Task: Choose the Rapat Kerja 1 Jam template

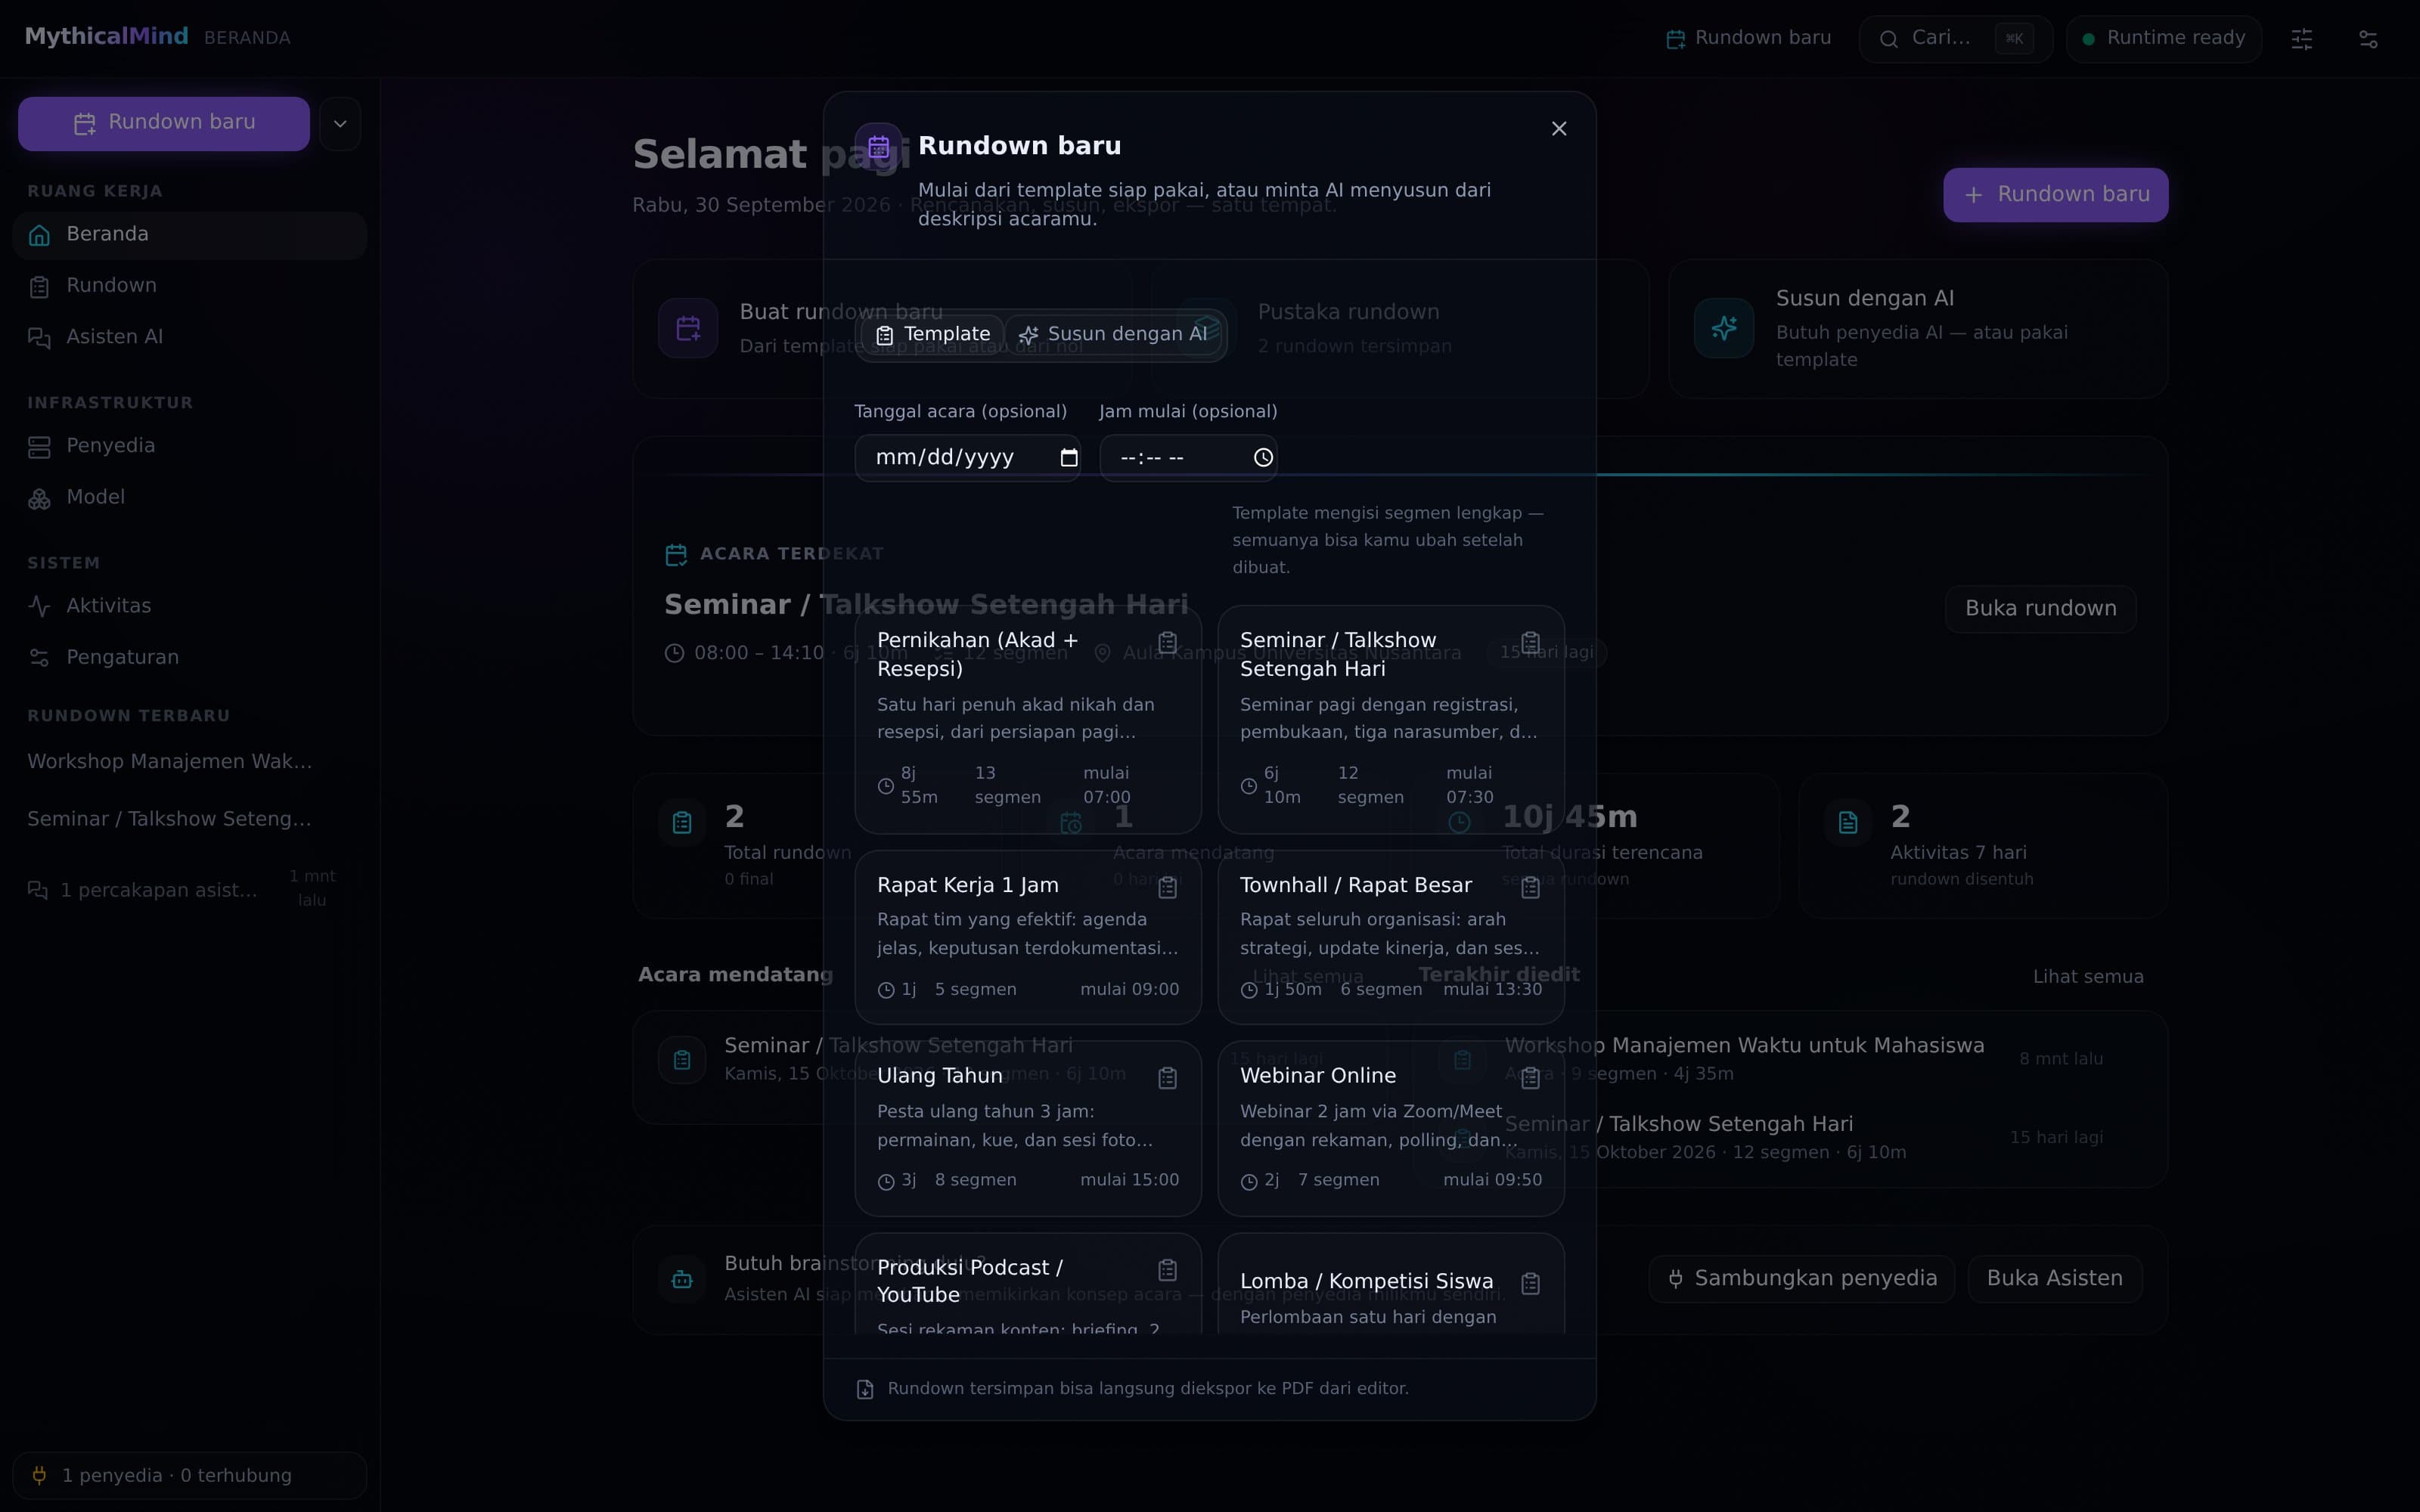Action: (1028, 937)
